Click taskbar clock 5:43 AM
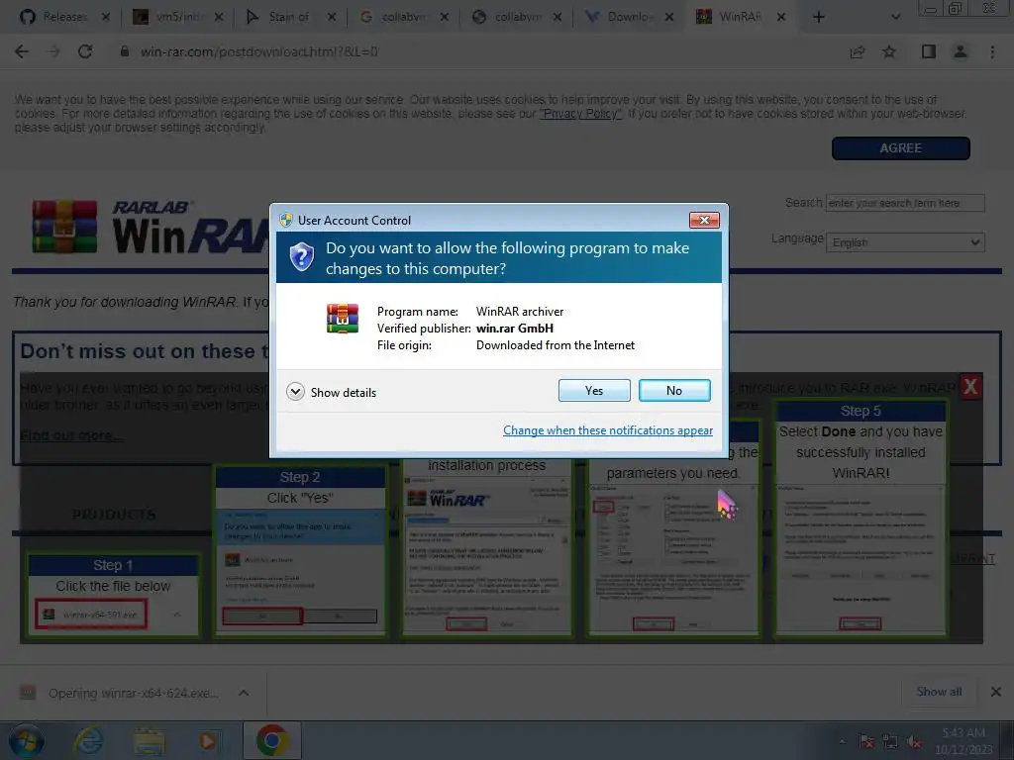 963,740
